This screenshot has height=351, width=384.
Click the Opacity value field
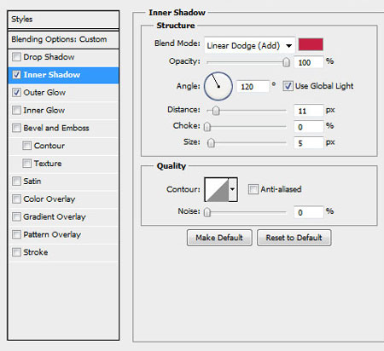[x=309, y=62]
